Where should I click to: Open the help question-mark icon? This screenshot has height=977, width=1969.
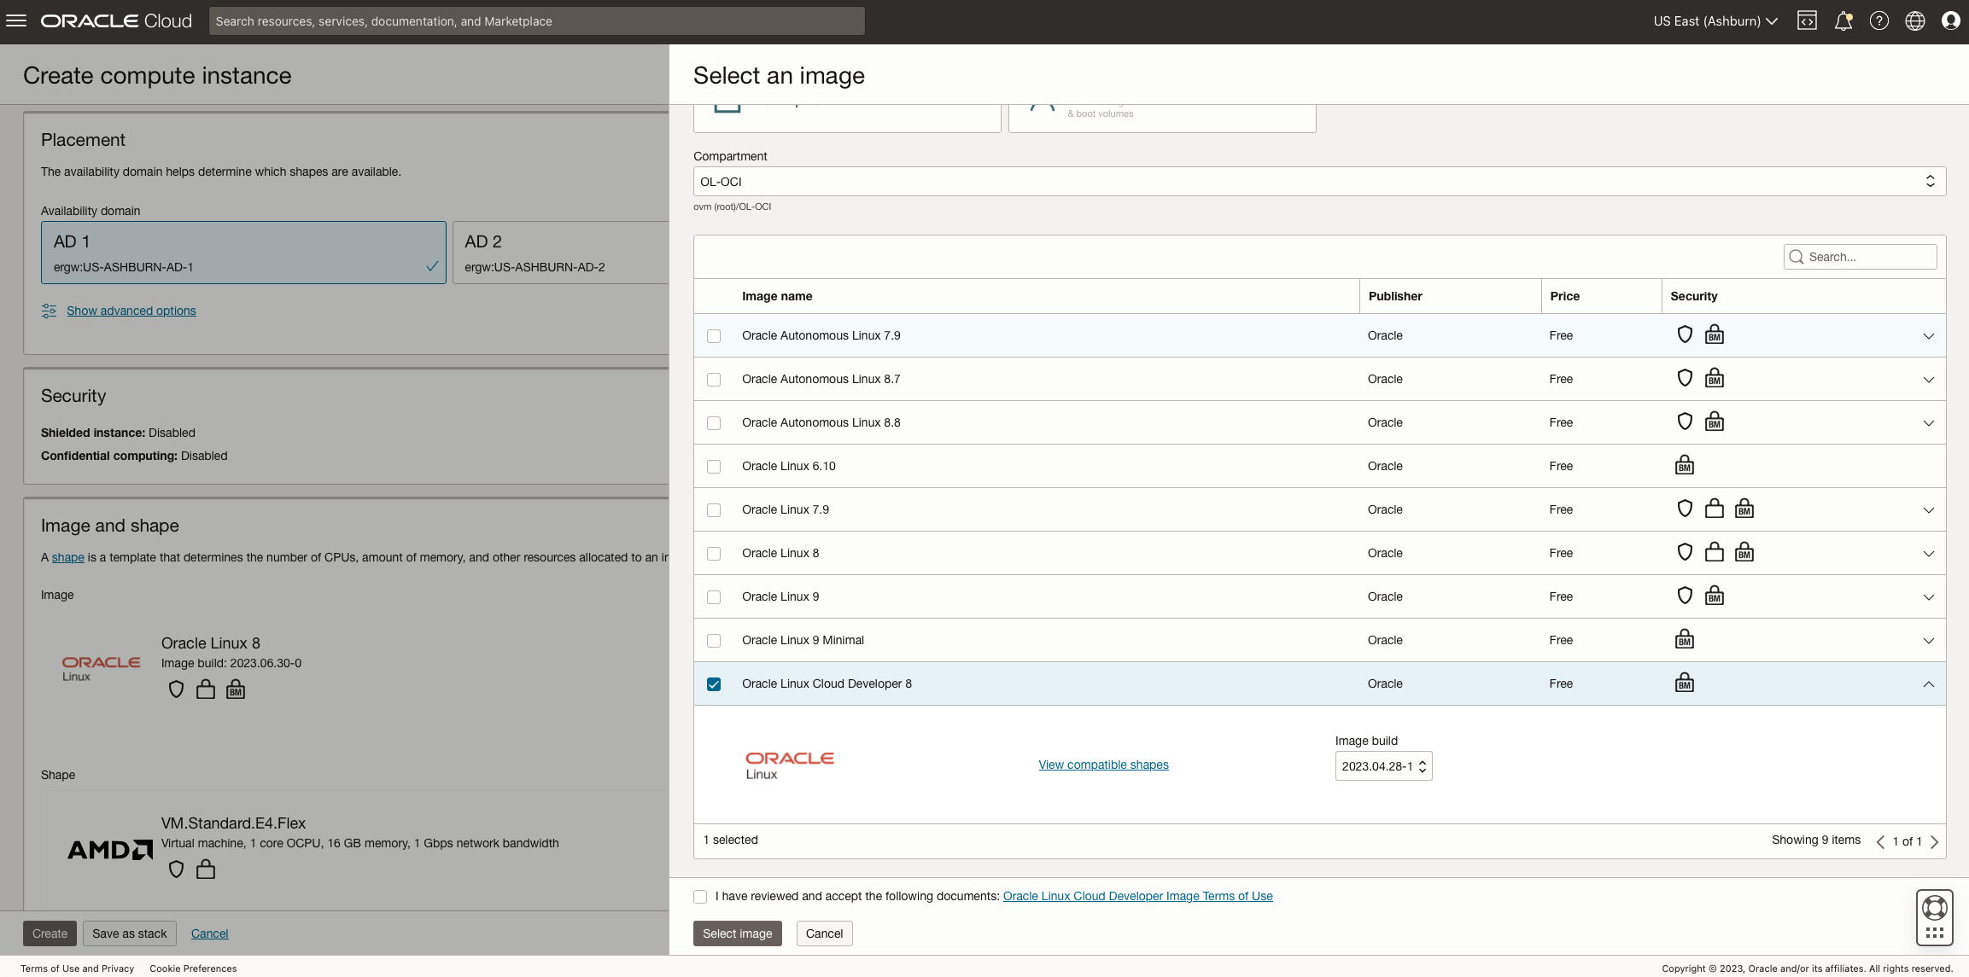pyautogui.click(x=1878, y=20)
